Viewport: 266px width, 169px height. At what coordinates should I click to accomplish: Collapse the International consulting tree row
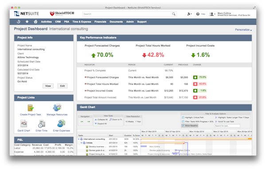click(x=78, y=139)
